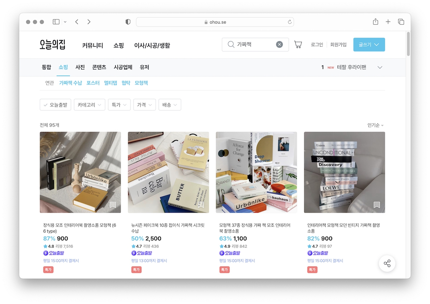Click the floating share icon button
Image resolution: width=430 pixels, height=304 pixels.
[x=387, y=264]
